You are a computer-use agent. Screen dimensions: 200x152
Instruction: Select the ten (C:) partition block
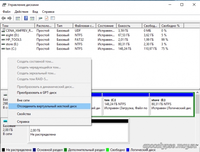pyautogui.click(x=126, y=104)
